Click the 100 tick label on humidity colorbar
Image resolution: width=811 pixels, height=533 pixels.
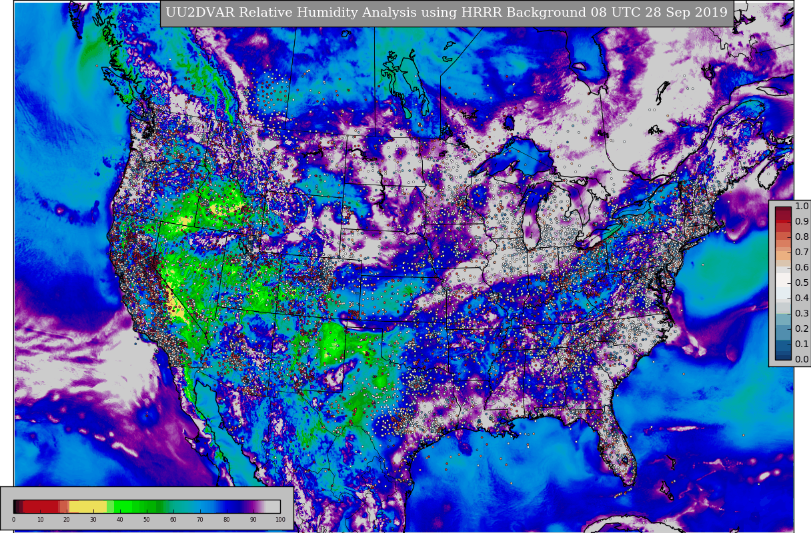tap(280, 520)
